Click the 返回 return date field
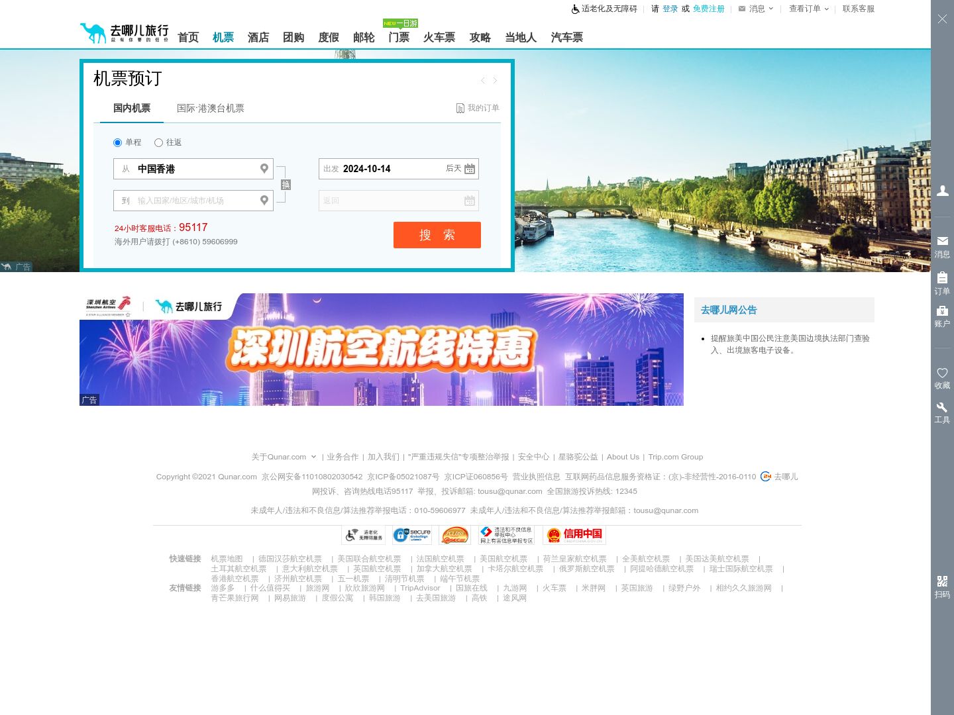The height and width of the screenshot is (715, 954). [399, 201]
